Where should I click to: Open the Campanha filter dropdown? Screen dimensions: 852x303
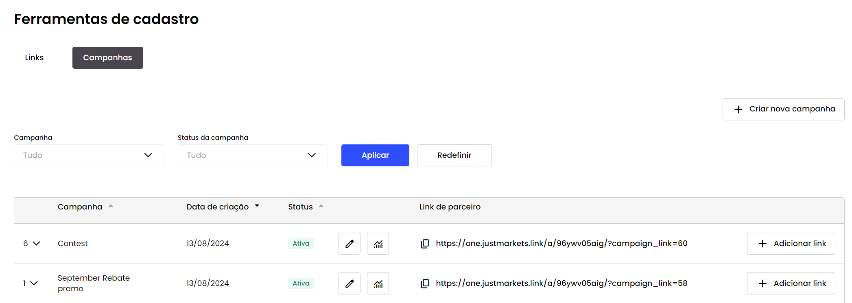89,155
